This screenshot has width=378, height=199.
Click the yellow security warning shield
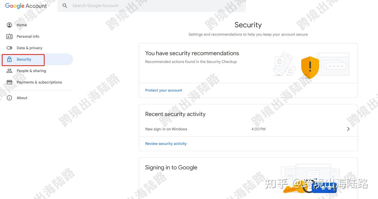[310, 67]
